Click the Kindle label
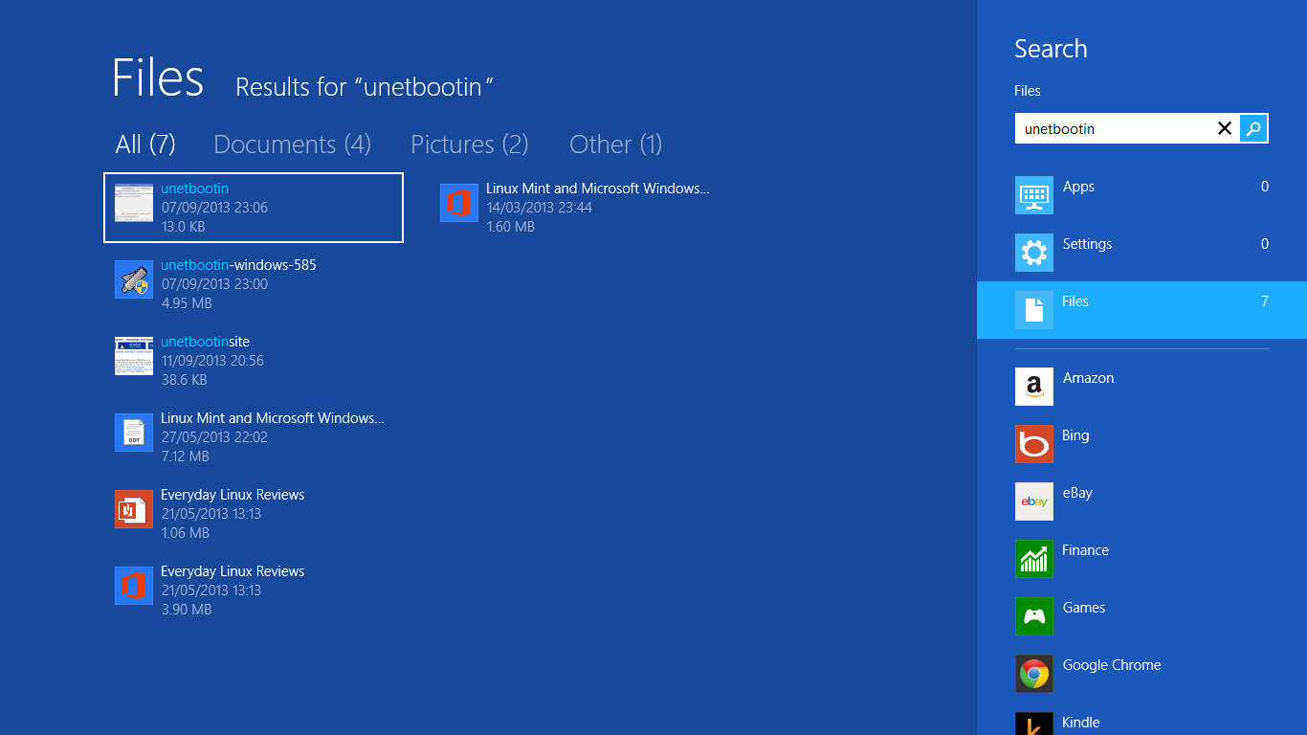Viewport: 1307px width, 735px height. tap(1080, 723)
